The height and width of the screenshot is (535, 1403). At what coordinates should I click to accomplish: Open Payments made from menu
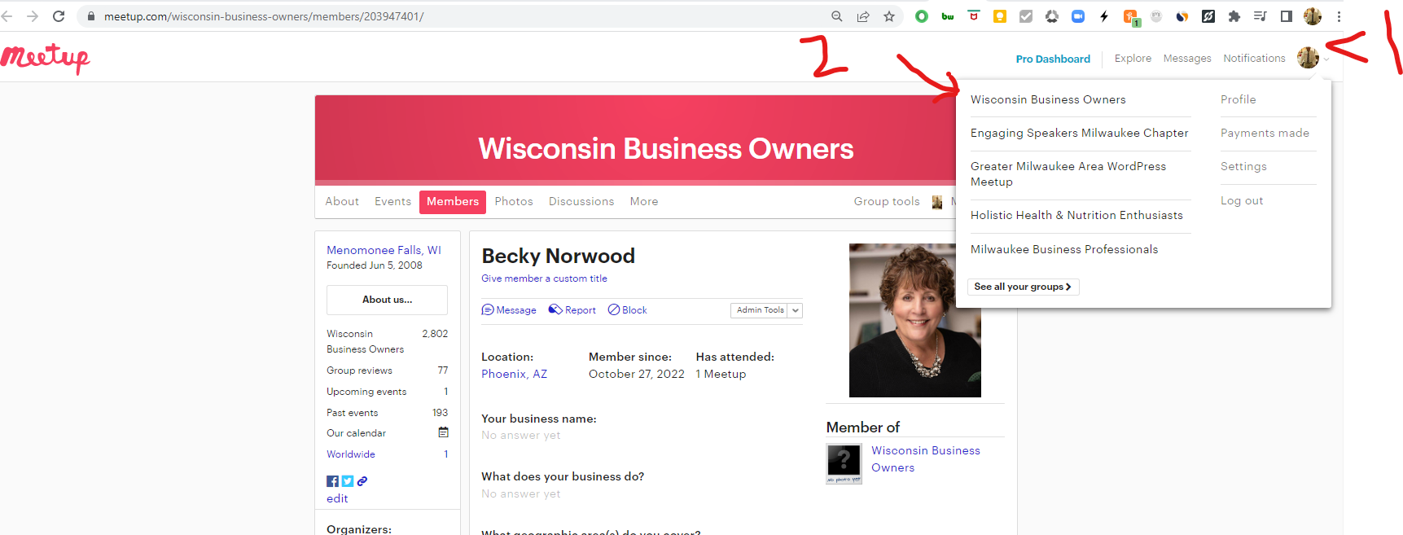point(1265,133)
